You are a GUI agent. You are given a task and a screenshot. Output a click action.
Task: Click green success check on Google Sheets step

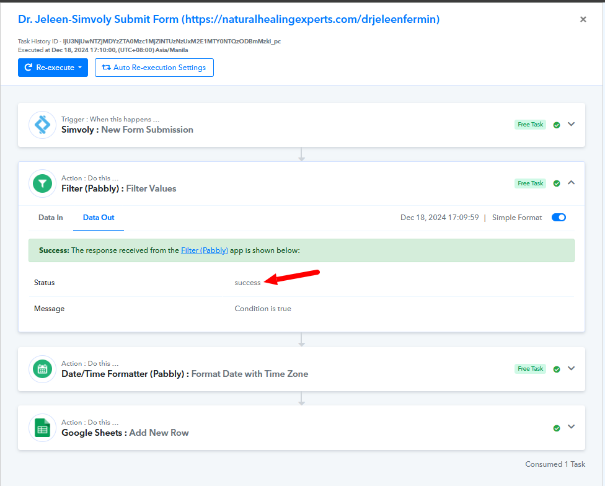point(557,428)
